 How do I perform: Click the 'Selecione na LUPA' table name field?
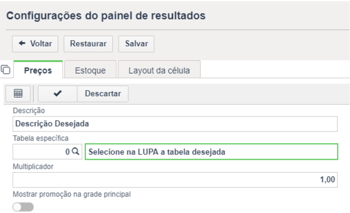[211, 152]
